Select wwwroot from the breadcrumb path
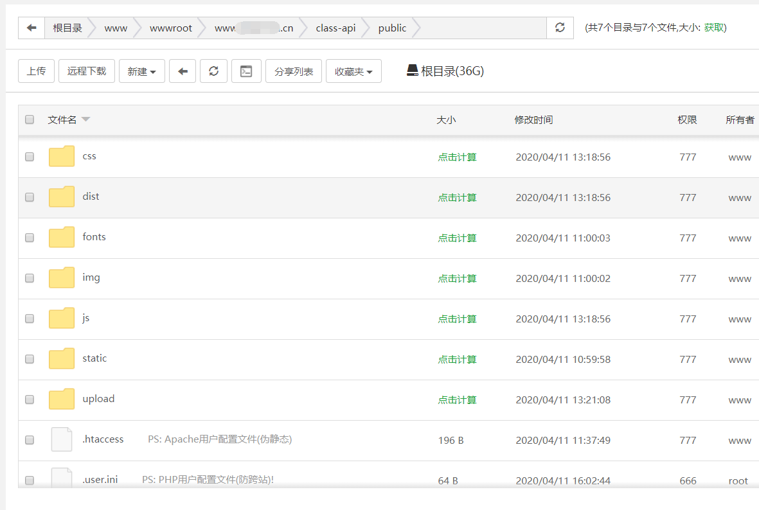Image resolution: width=759 pixels, height=510 pixels. click(x=170, y=28)
